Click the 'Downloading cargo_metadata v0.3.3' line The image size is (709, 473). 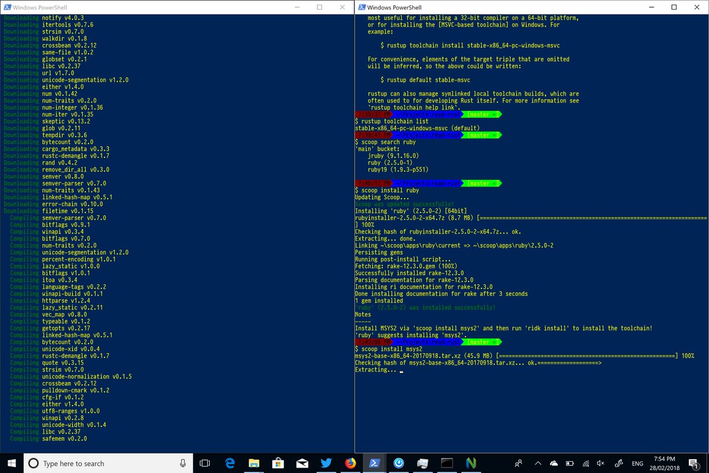point(56,149)
